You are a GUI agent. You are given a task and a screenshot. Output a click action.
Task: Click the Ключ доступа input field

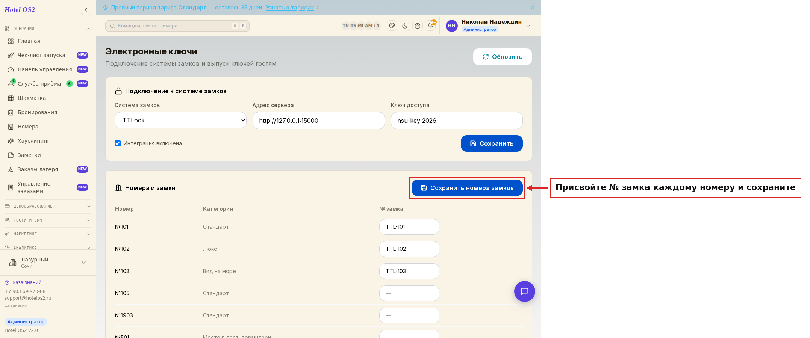[x=457, y=121]
